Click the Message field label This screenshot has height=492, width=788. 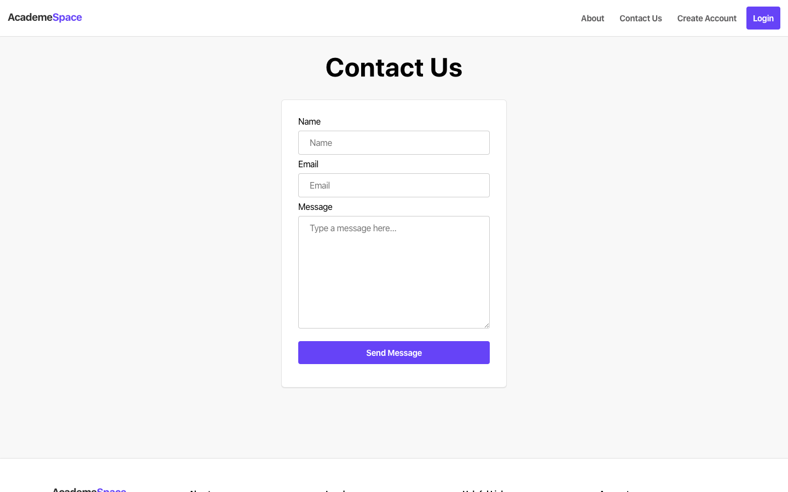315,207
